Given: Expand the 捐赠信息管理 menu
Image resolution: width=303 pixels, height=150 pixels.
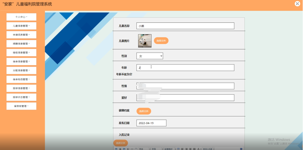Looking at the screenshot, I should [21, 44].
